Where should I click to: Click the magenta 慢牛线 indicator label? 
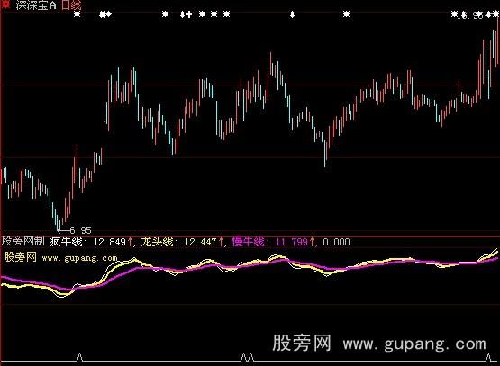[250, 242]
